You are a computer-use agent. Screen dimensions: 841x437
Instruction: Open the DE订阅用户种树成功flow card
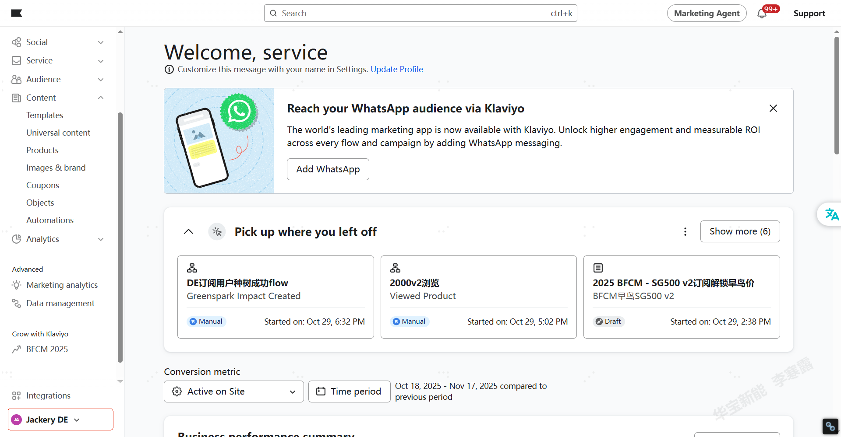276,297
